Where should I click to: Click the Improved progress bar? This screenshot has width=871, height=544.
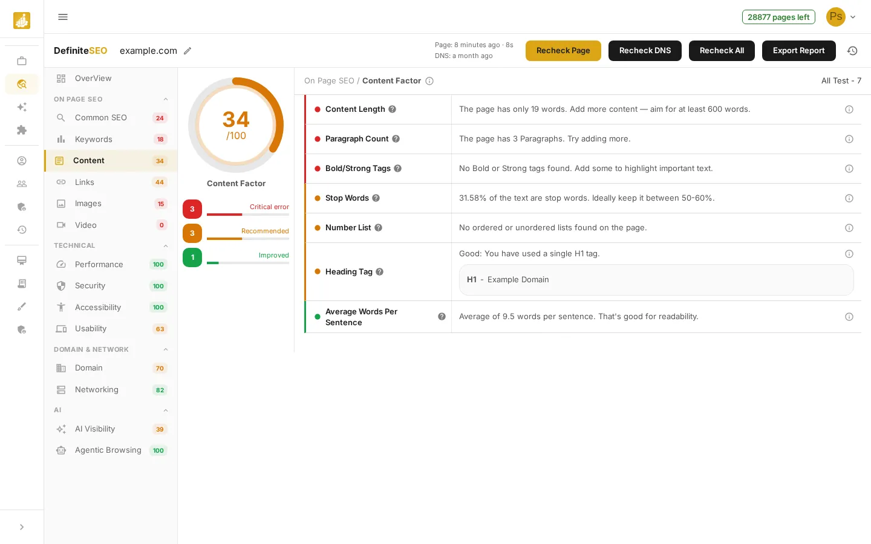248,263
